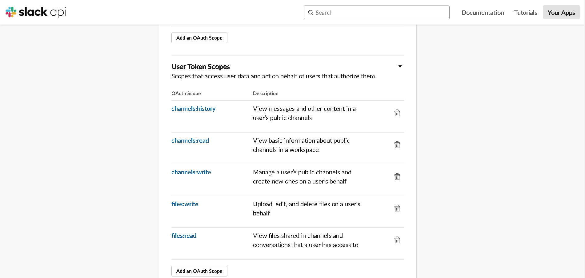Remove the files:read scope trash icon
Screen dimensions: 585x278
pos(397,240)
